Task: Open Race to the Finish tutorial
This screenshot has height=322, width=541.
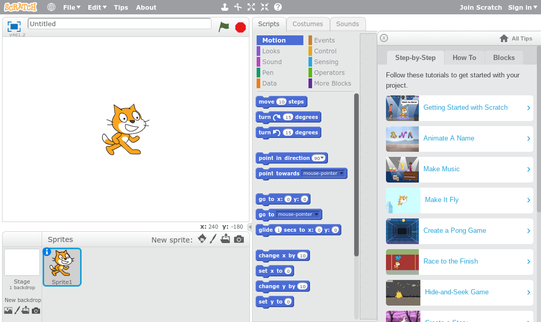Action: pos(459,261)
